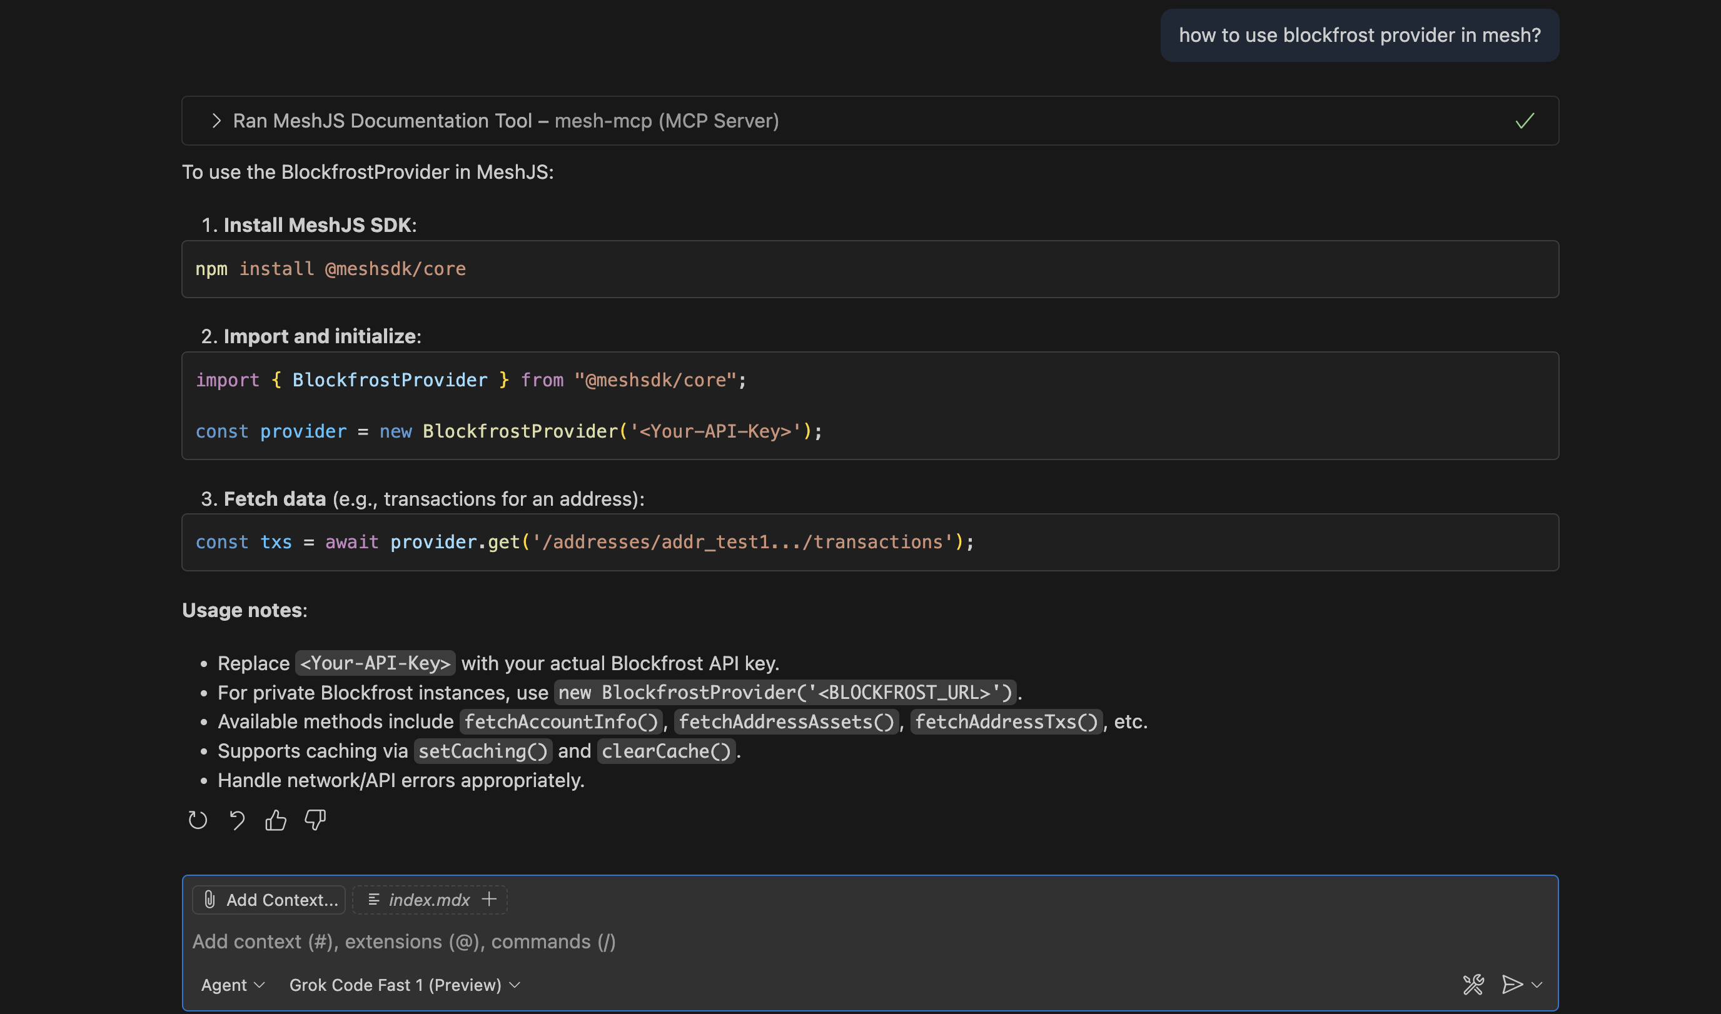Expand the MeshJS Documentation Tool run details
The width and height of the screenshot is (1721, 1014).
pyautogui.click(x=216, y=120)
